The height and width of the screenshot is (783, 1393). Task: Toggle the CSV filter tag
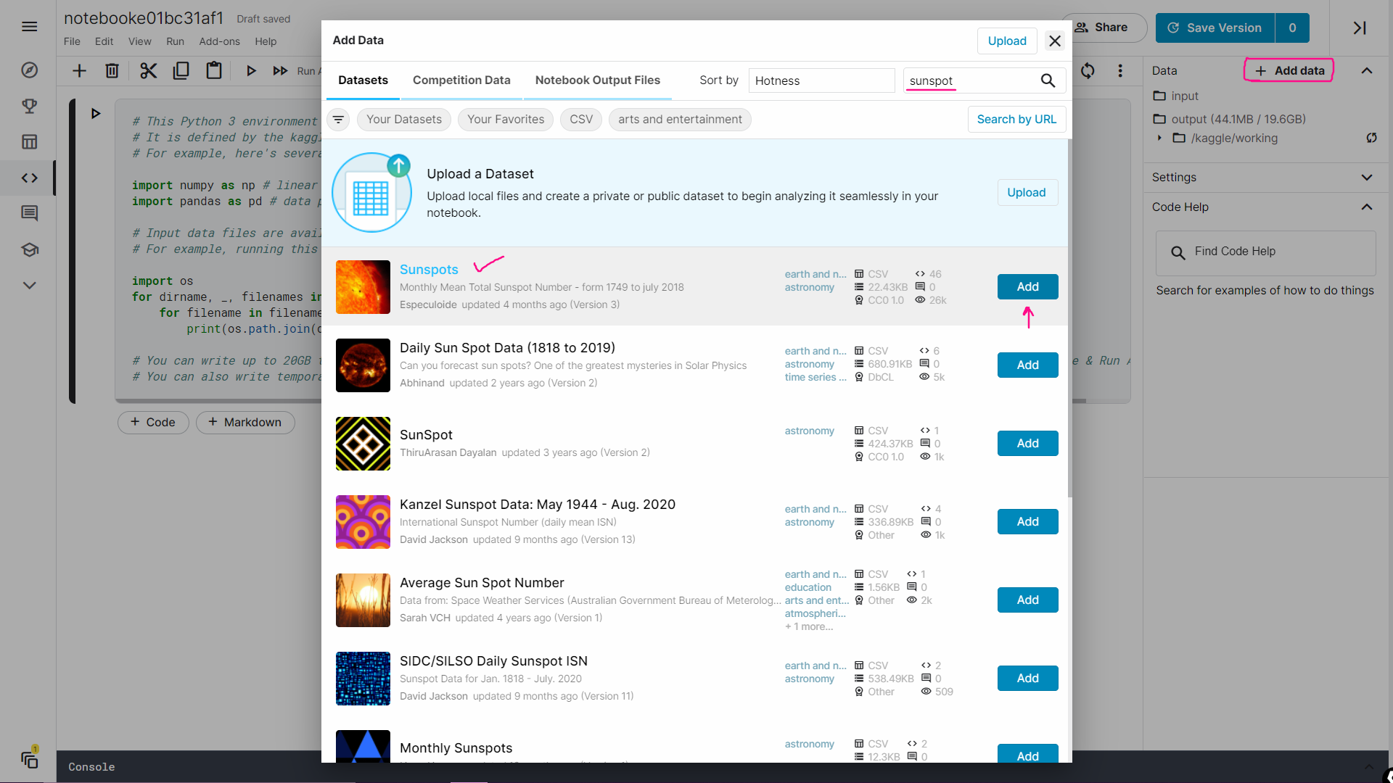click(580, 119)
